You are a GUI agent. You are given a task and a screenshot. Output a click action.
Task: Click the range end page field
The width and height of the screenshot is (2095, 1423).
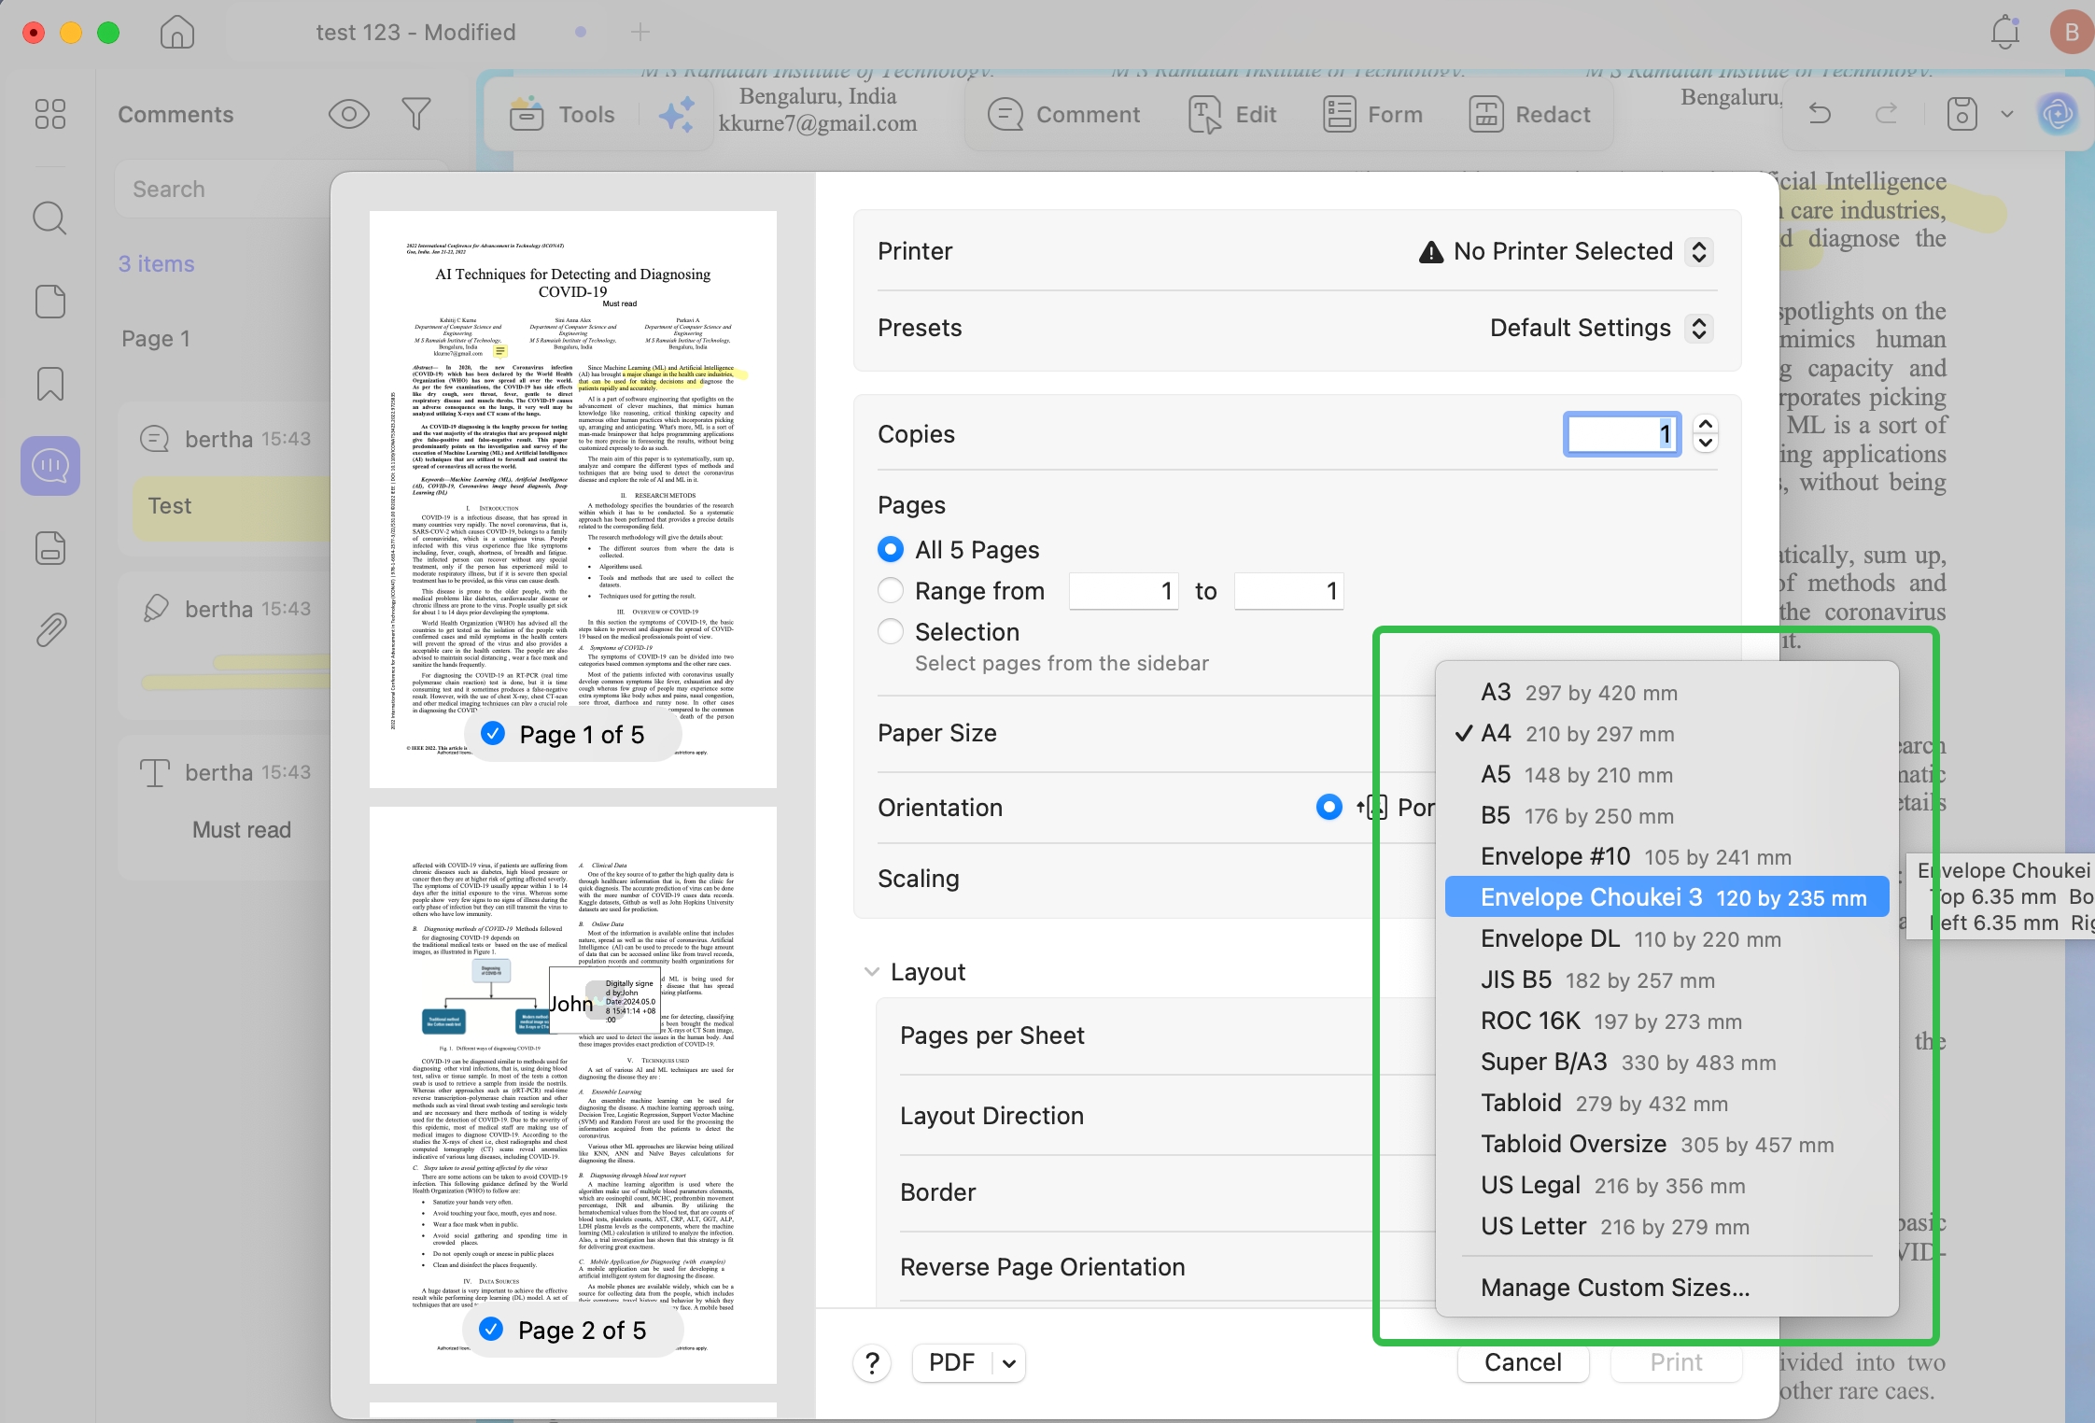click(x=1288, y=591)
